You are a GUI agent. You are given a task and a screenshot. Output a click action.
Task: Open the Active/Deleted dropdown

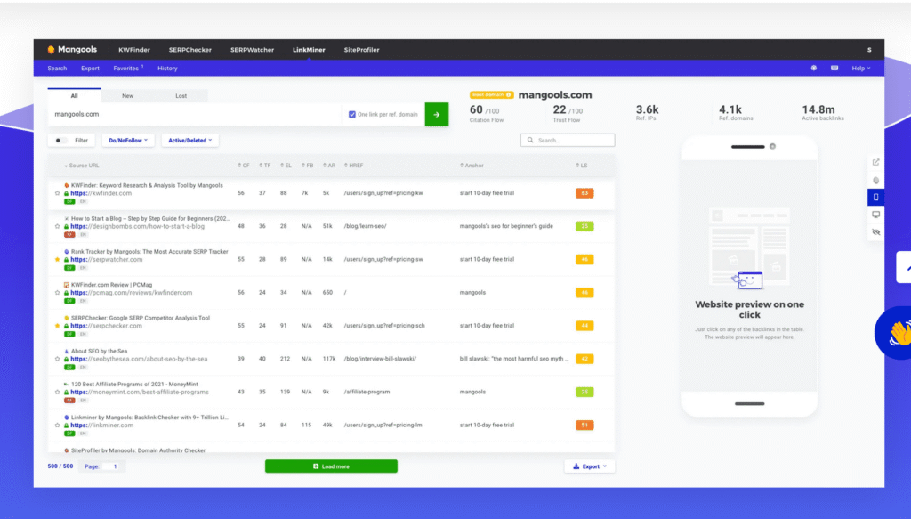190,140
